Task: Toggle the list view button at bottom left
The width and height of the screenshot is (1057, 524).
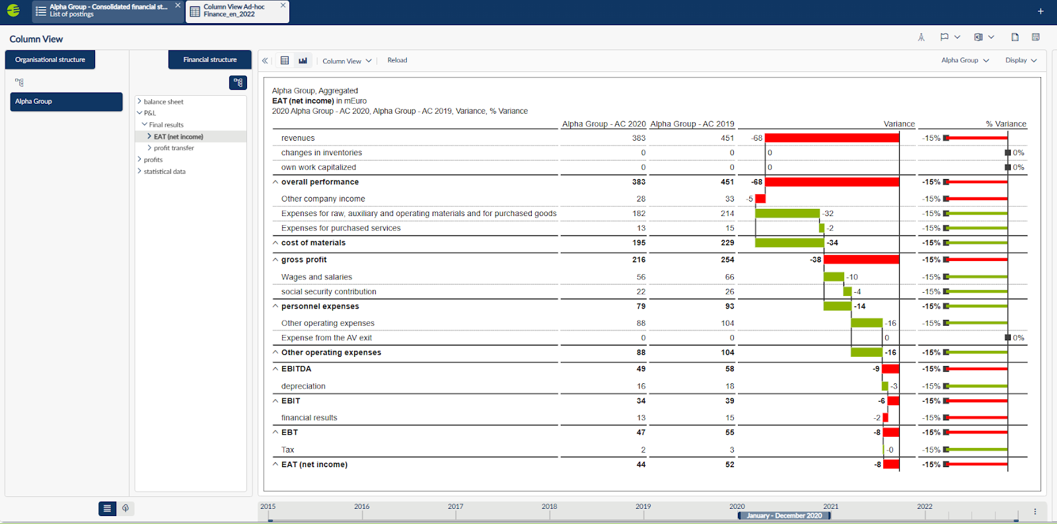Action: pyautogui.click(x=107, y=508)
